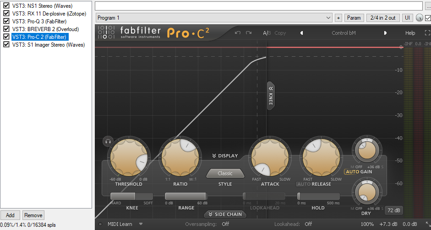Uncheck the Pro-C 2 (FabFilter) checkbox
431x230 pixels.
(x=6, y=37)
